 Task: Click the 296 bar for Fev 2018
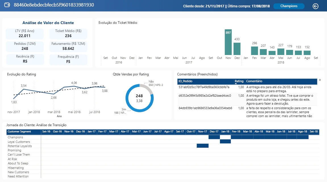255,51
